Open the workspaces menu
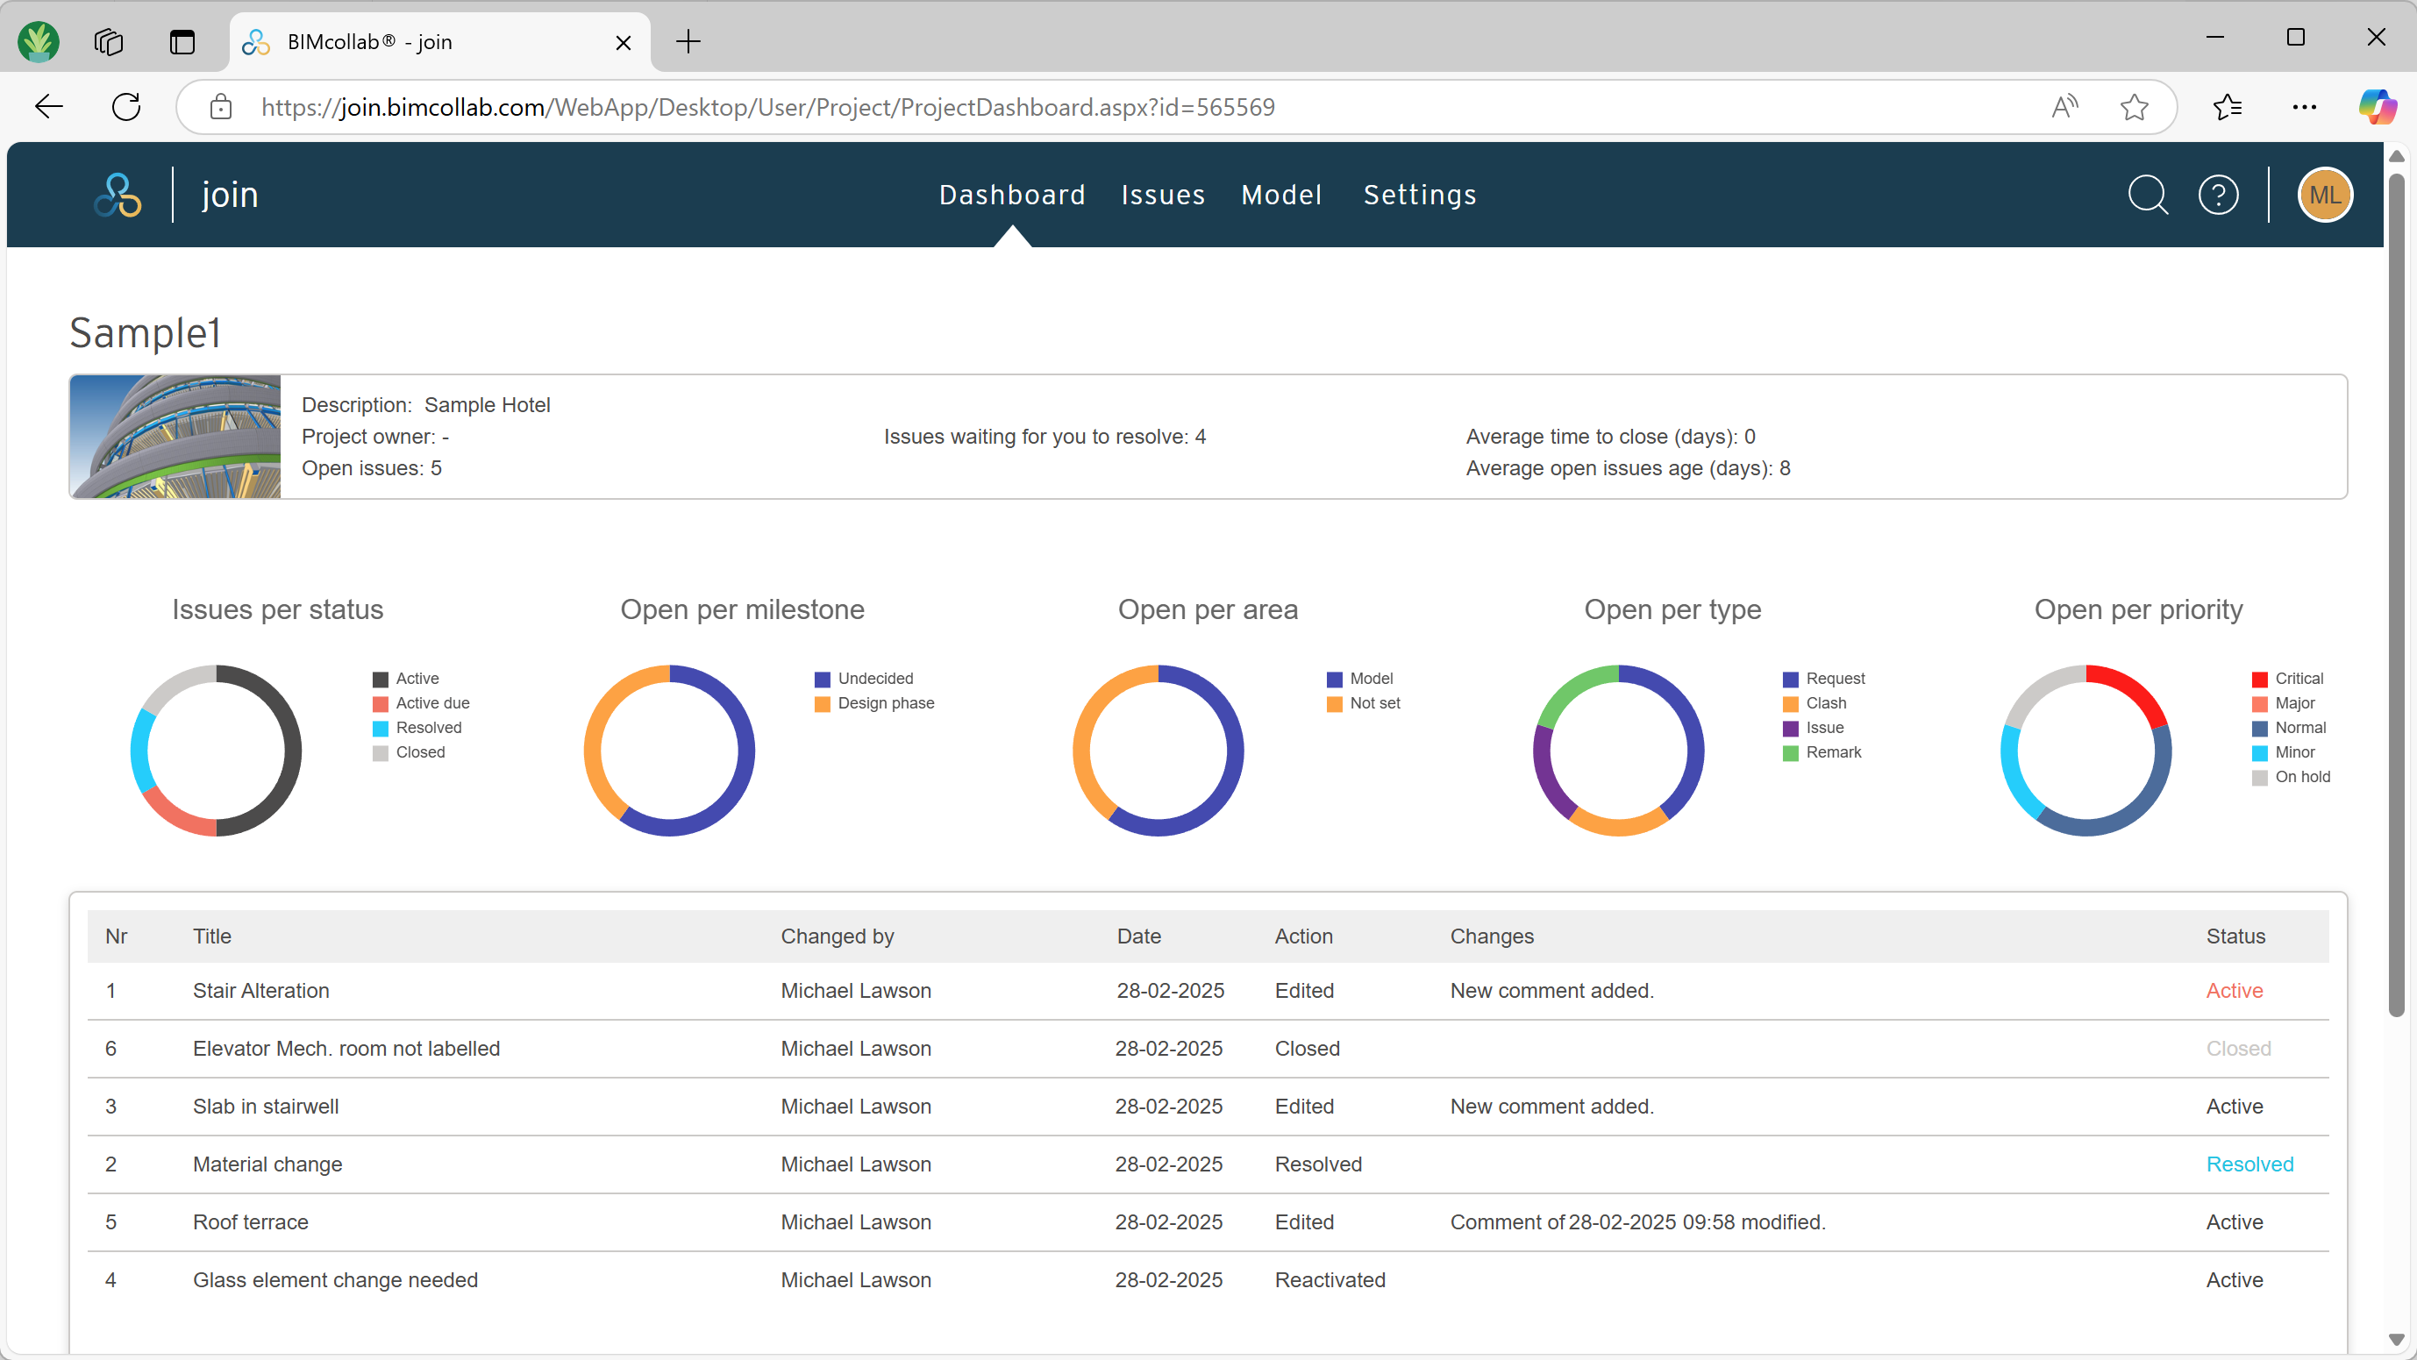 point(108,41)
